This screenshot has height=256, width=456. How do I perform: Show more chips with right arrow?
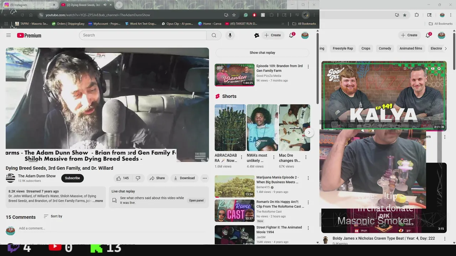(445, 48)
